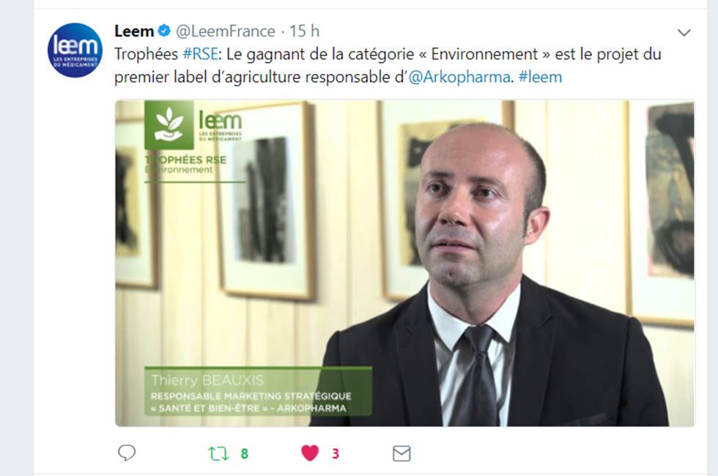Click the like count 3

tap(336, 453)
